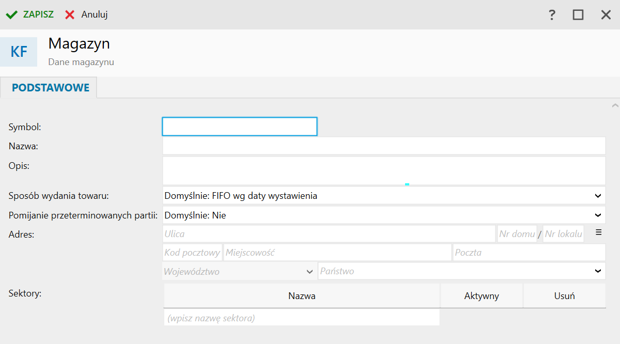Click the Kod pocztowy field
Viewport: 620px width, 344px height.
(x=192, y=253)
